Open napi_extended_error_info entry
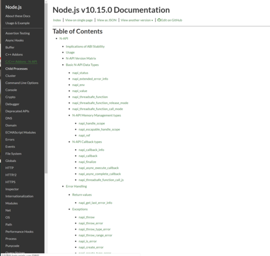270x256 pixels. (90, 79)
